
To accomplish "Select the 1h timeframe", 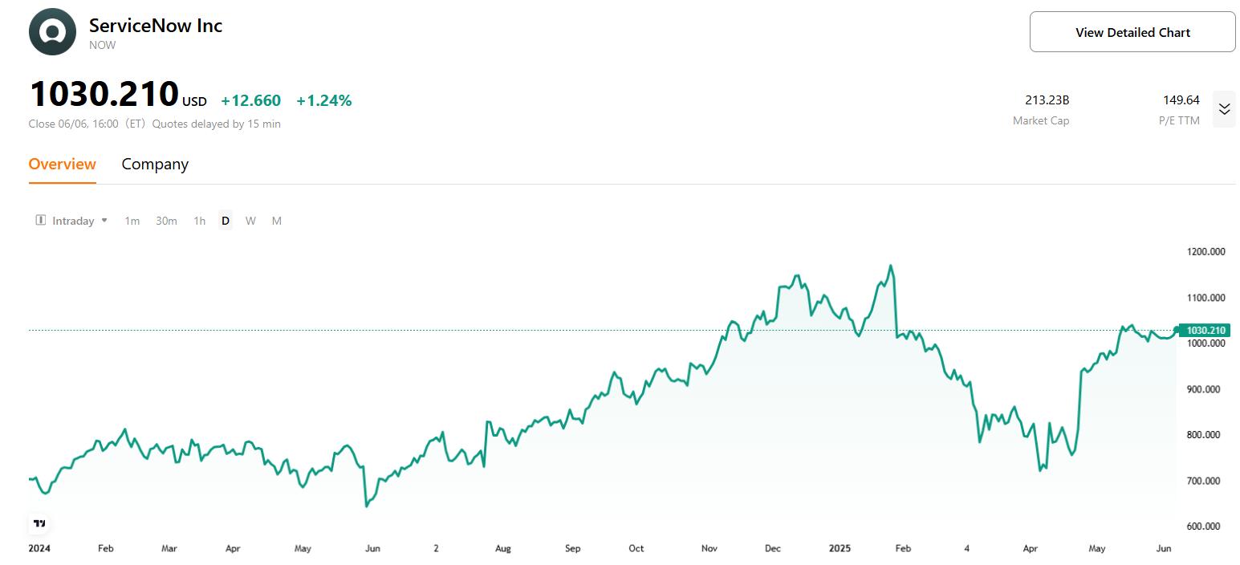I will pyautogui.click(x=199, y=221).
